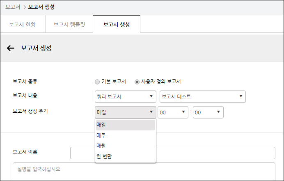The image size is (284, 181).
Task: Switch to the 보고서 템플릿 tab
Action: click(x=69, y=24)
